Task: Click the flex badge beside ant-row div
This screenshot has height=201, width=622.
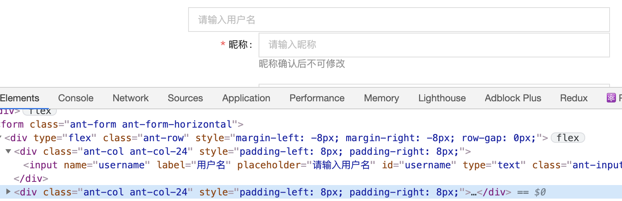Action: (568, 138)
